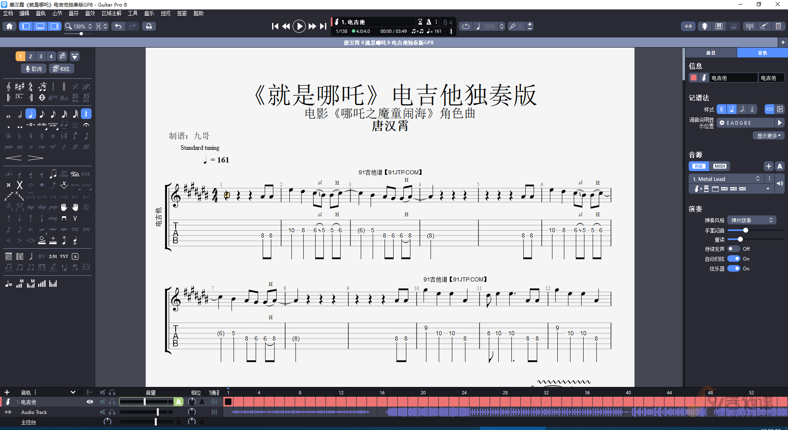788x430 pixels.
Task: Toggle the loop playback icon
Action: (x=465, y=26)
